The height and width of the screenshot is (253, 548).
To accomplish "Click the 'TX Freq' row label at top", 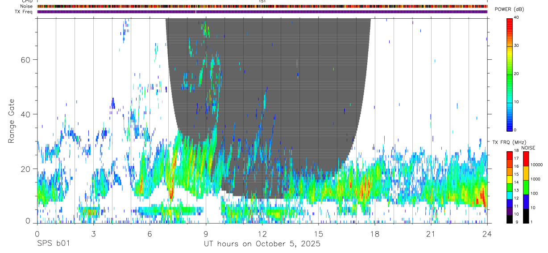I will coord(24,12).
